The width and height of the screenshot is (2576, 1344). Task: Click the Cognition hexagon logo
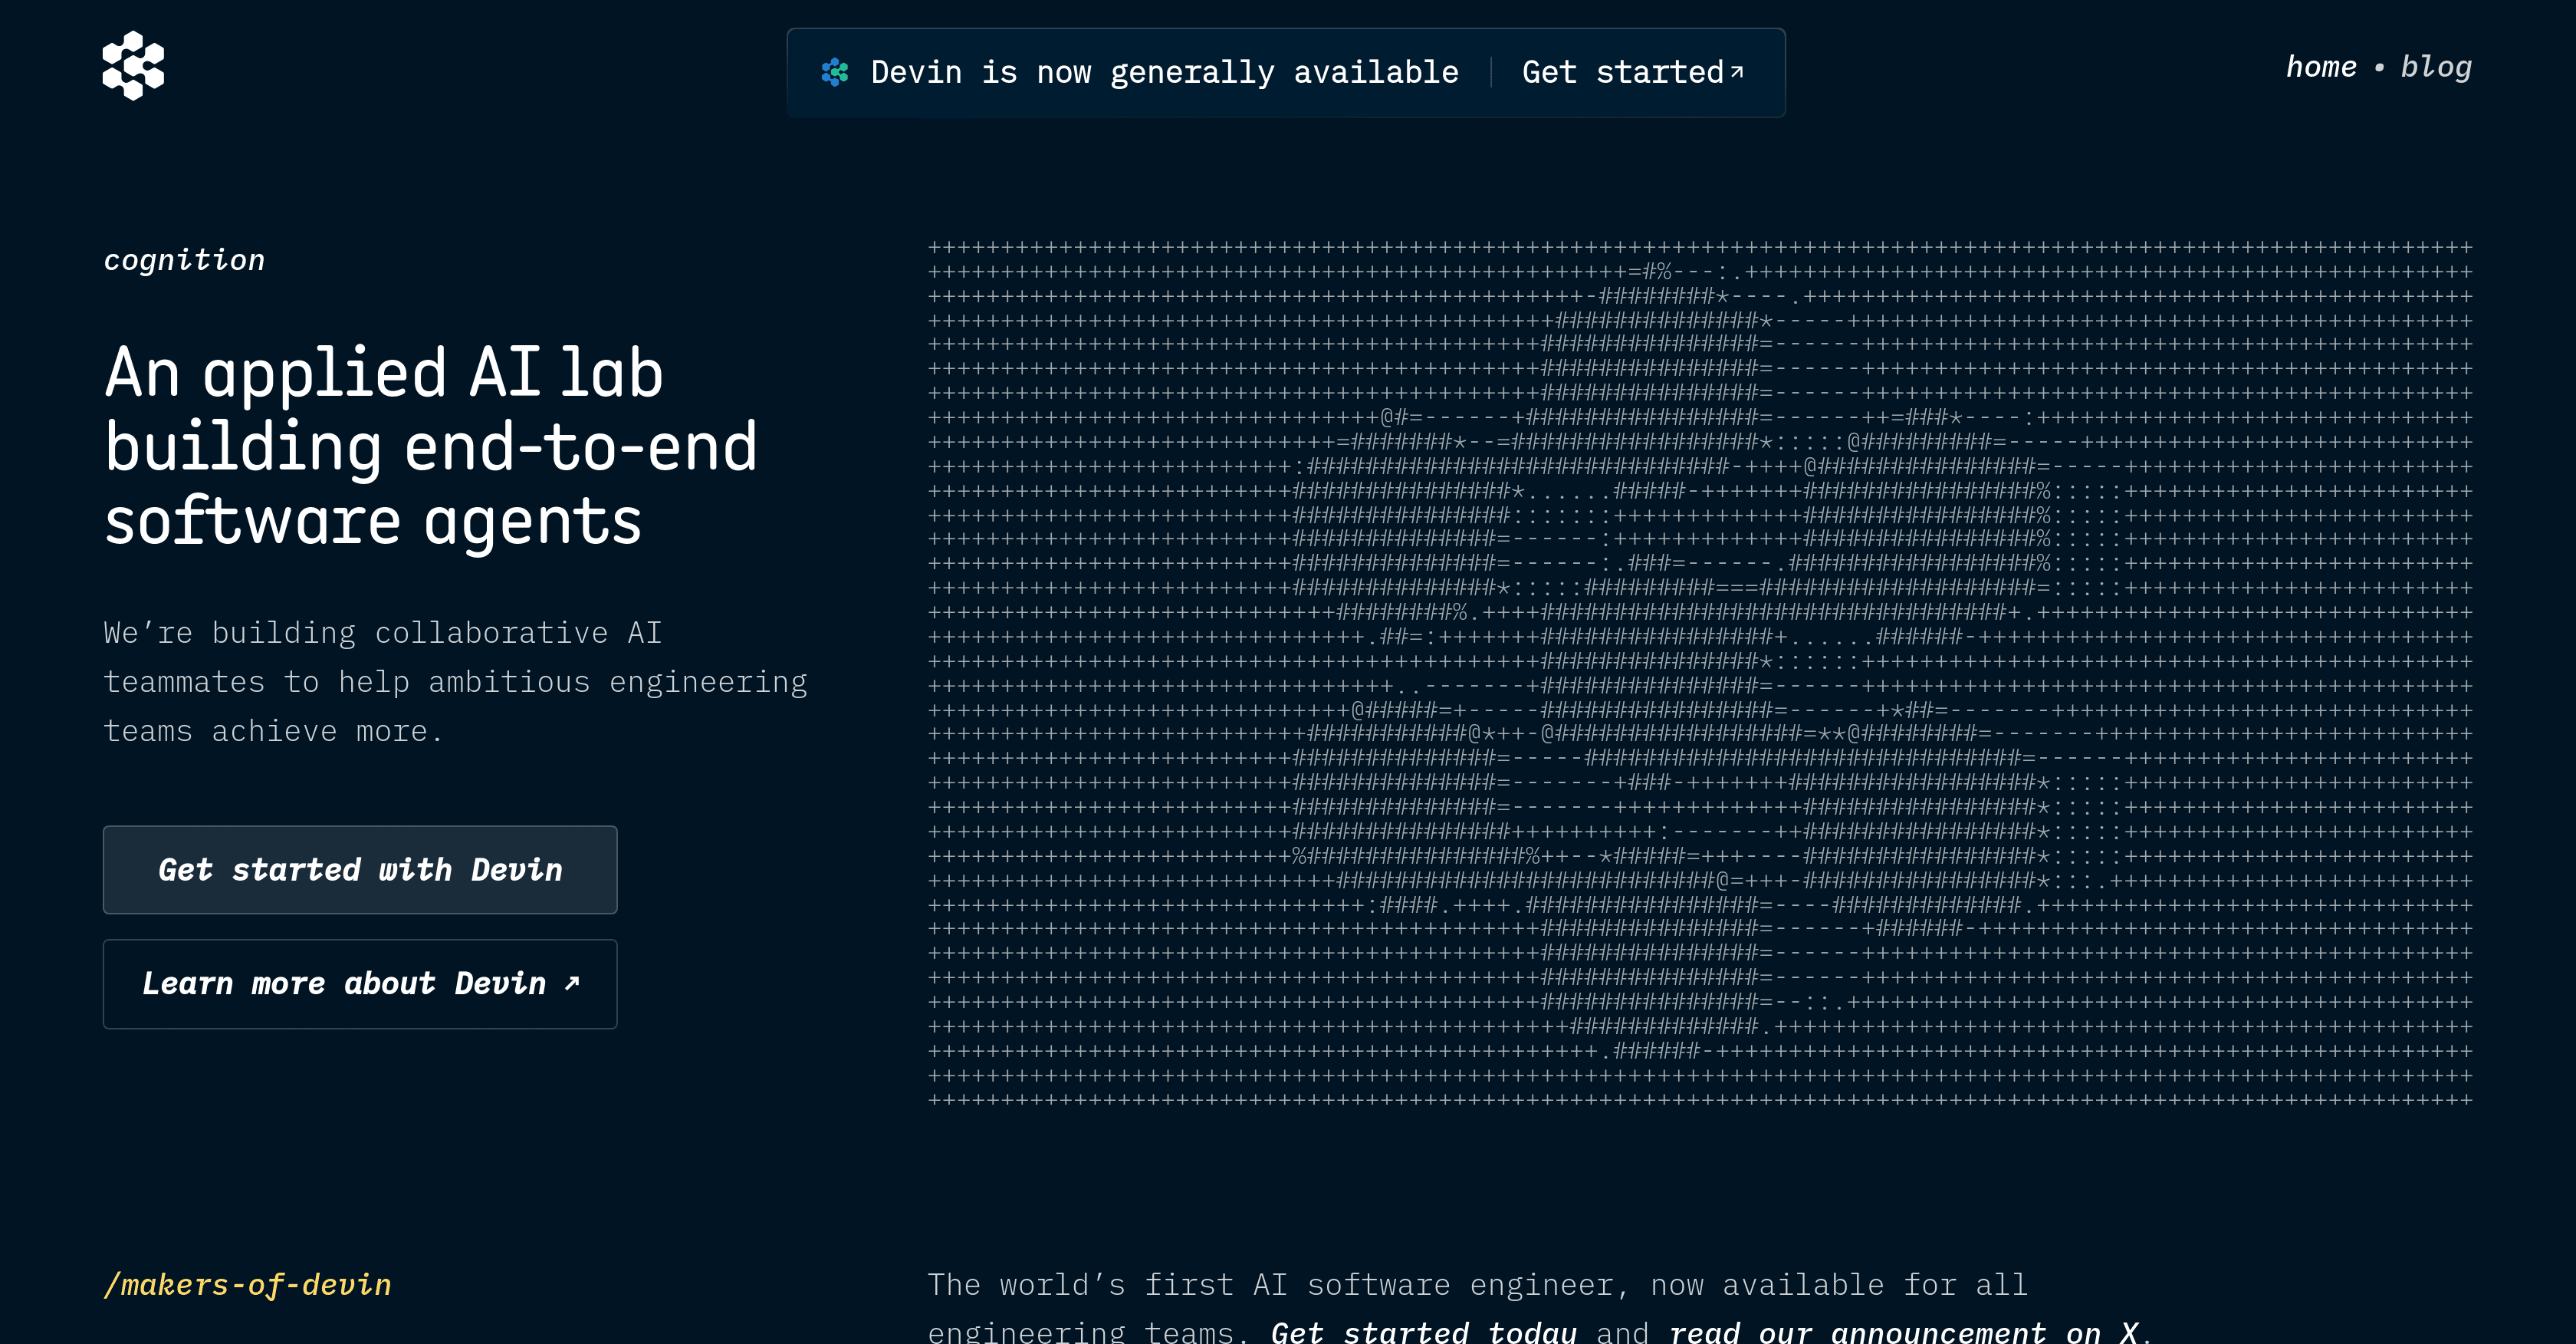[133, 66]
